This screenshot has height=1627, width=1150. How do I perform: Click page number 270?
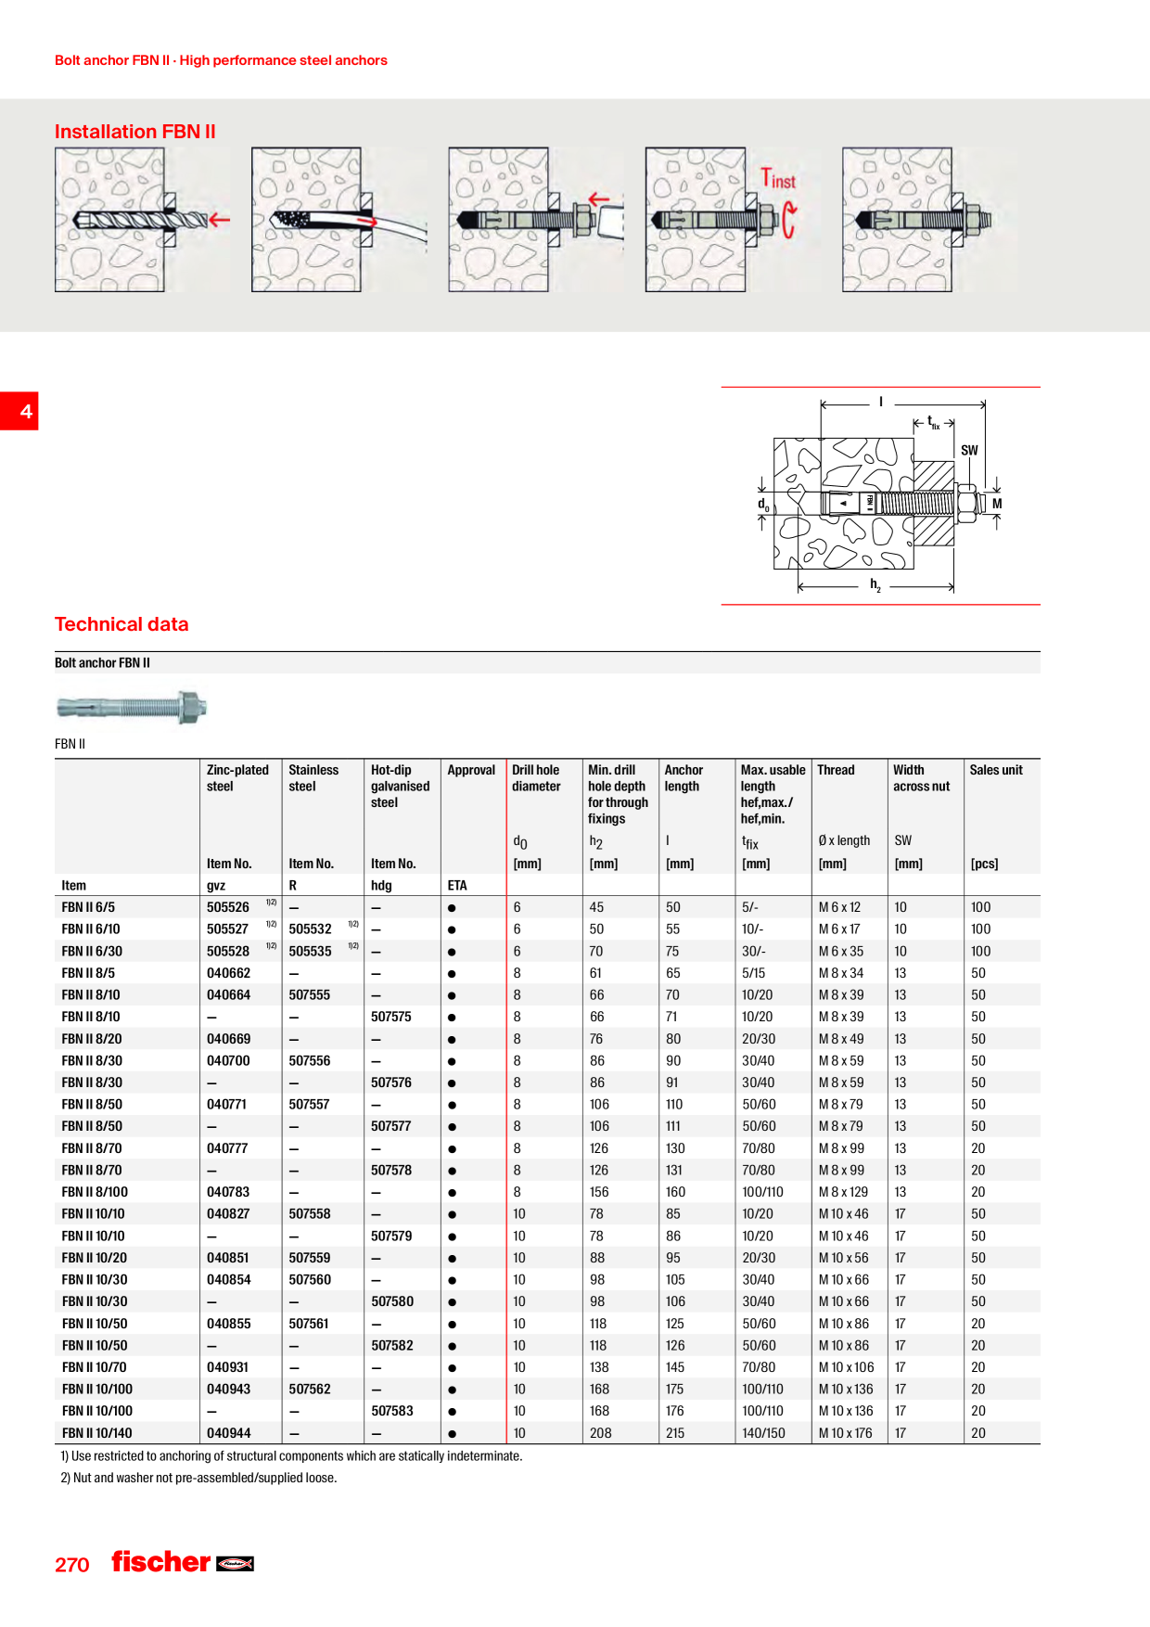click(x=72, y=1565)
